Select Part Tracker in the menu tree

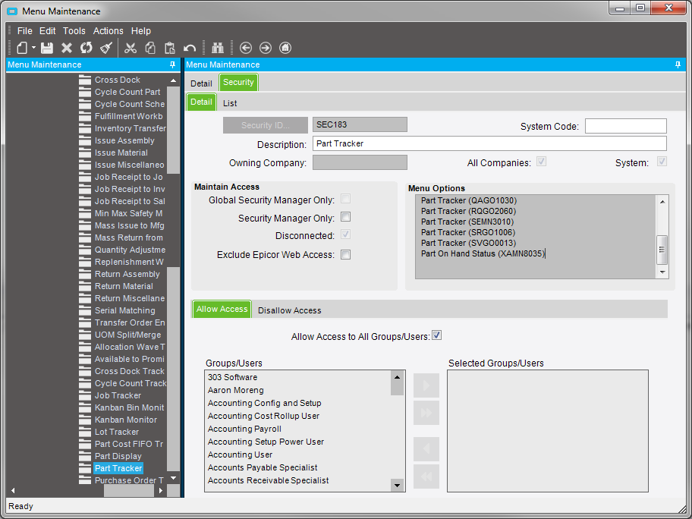click(118, 468)
